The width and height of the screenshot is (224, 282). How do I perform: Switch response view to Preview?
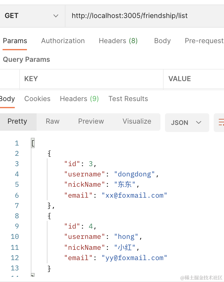(x=91, y=121)
